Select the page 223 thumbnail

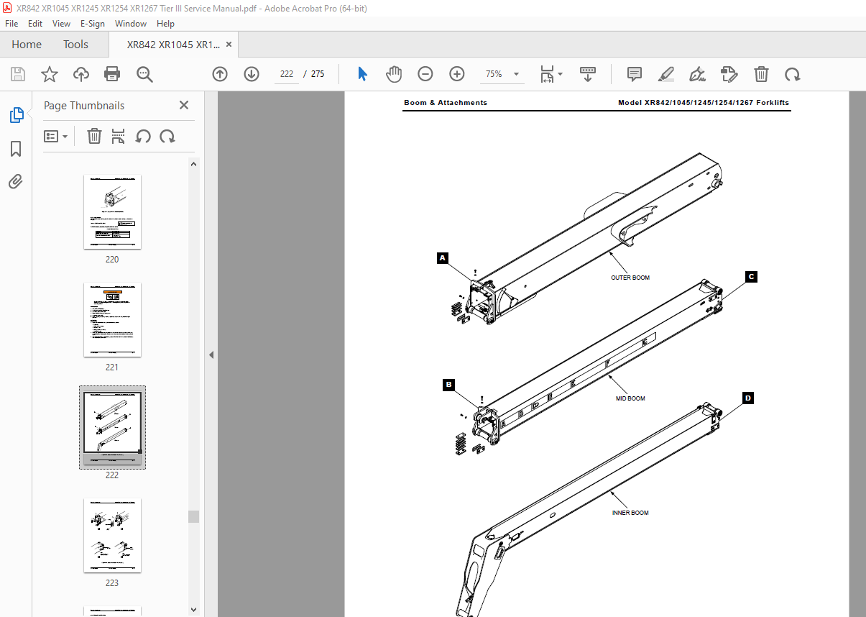[x=113, y=535]
